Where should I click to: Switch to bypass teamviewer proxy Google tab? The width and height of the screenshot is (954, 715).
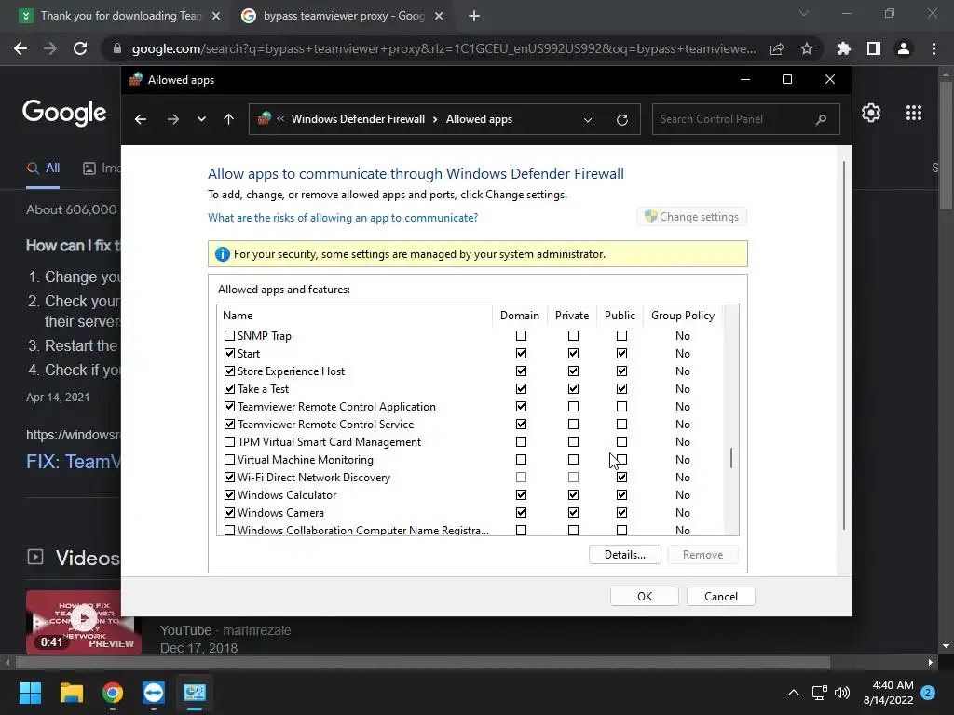click(x=343, y=16)
